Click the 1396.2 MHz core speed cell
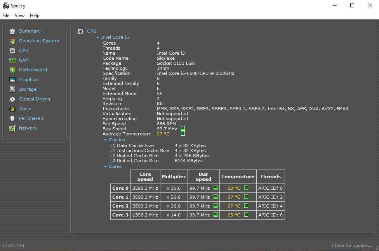 click(x=145, y=215)
